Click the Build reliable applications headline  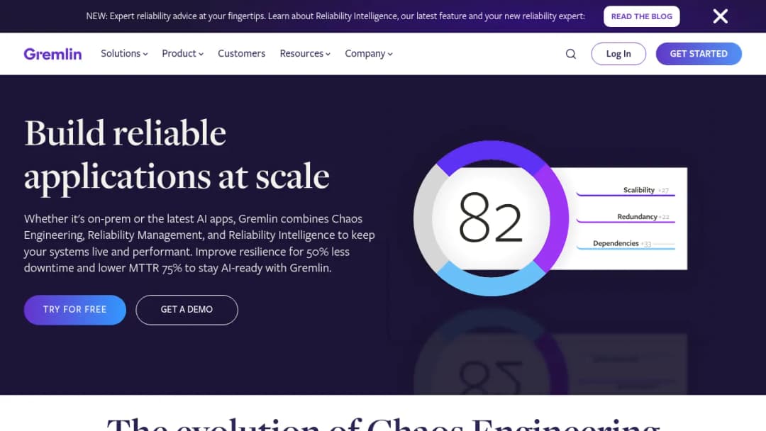pos(177,155)
